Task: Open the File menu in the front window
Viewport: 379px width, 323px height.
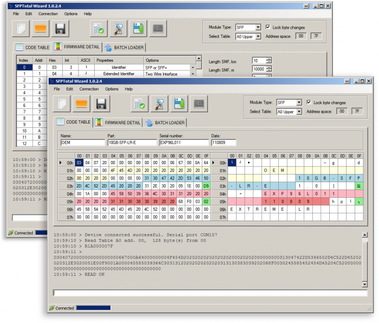Action: coord(57,89)
